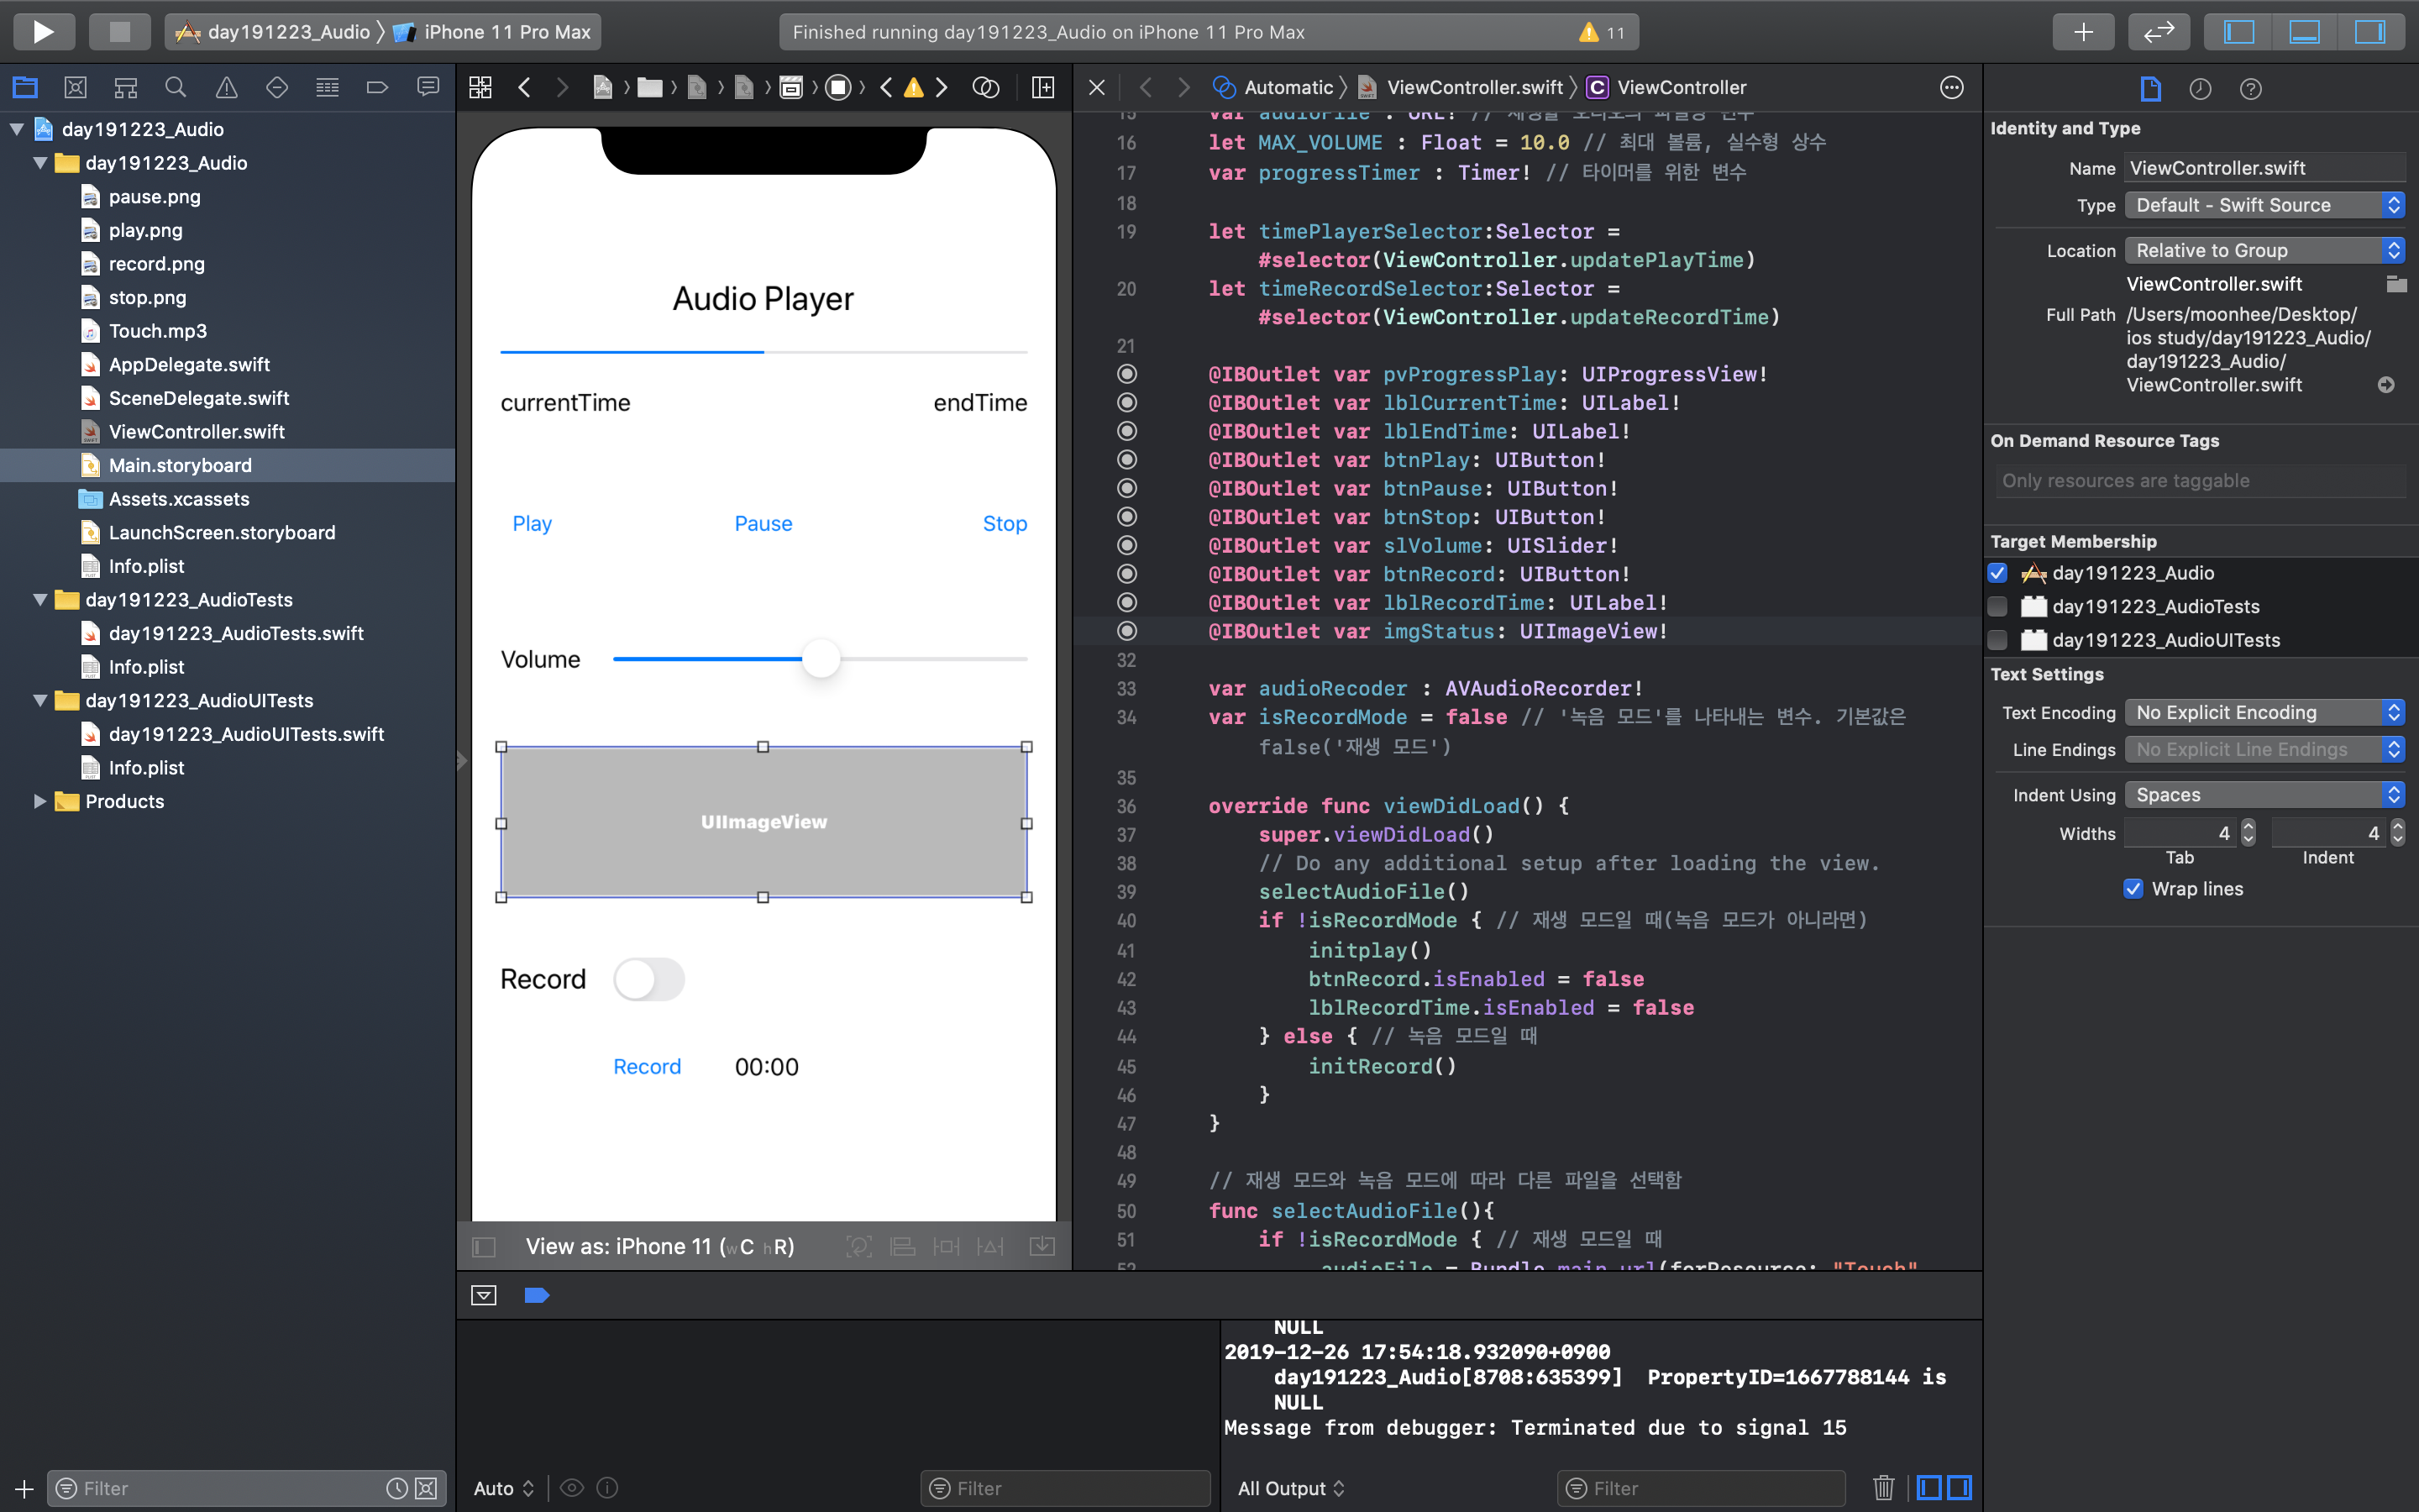Enable day191223_AudioTests target membership checkbox
The image size is (2419, 1512).
[1998, 606]
